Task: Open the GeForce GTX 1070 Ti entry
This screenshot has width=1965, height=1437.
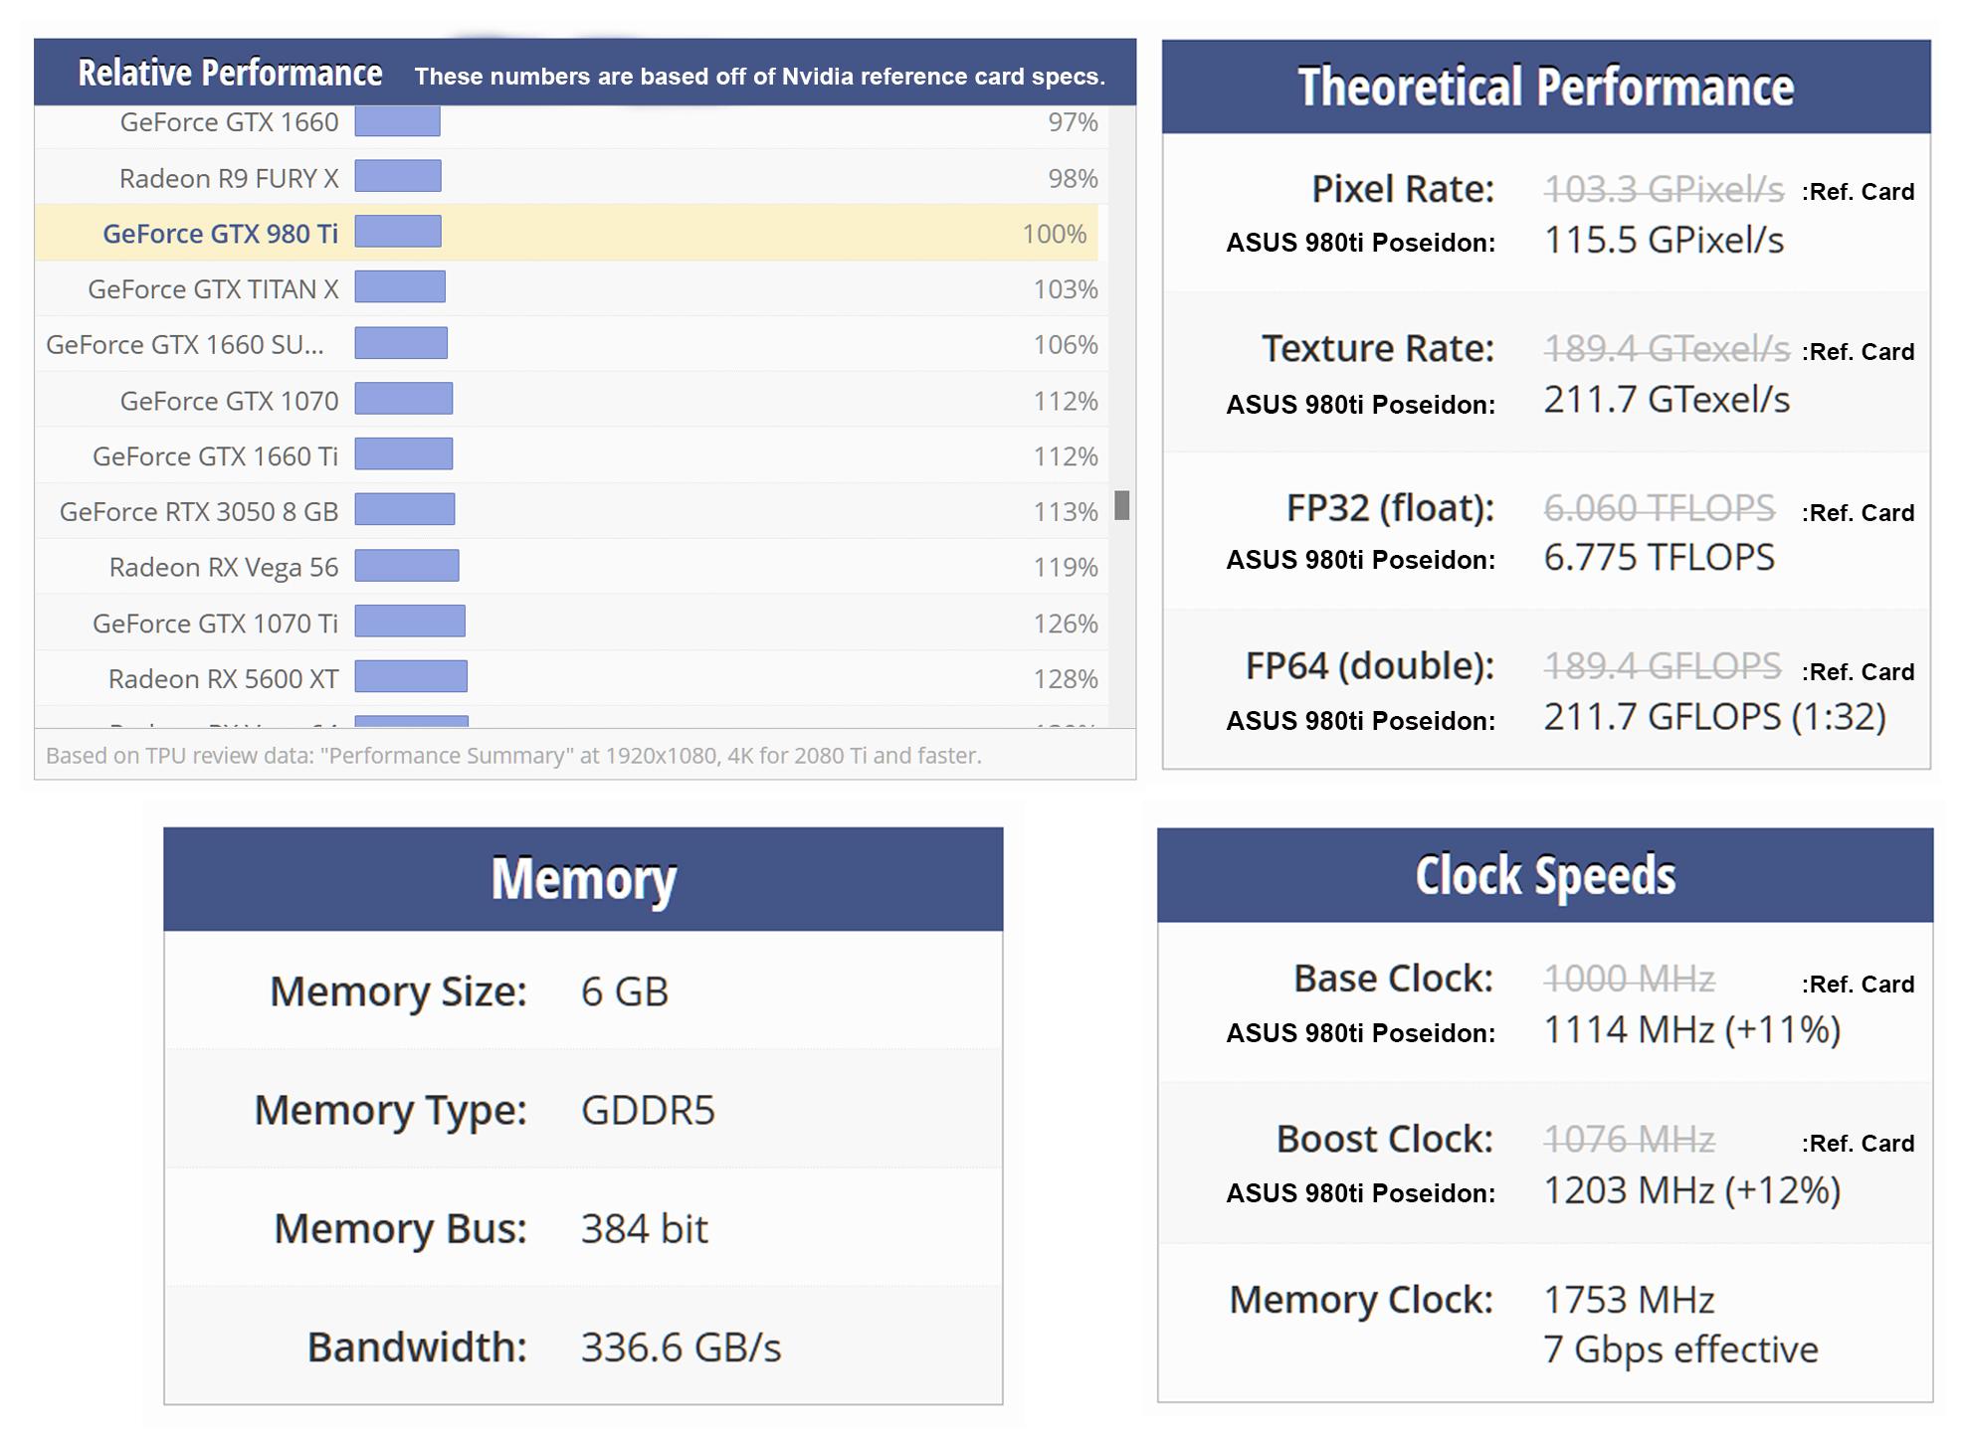Action: pos(215,624)
